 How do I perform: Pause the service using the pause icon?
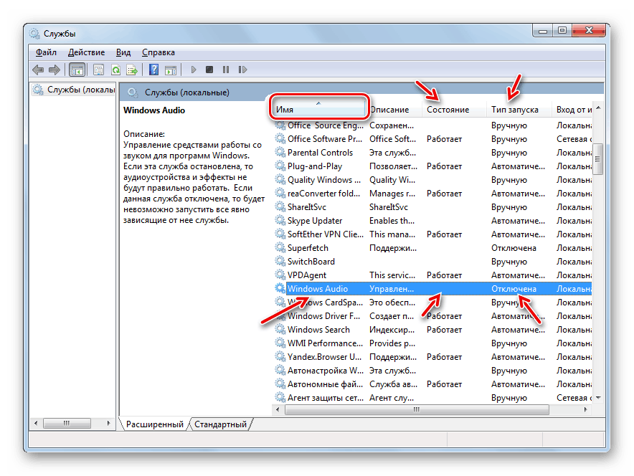(226, 69)
